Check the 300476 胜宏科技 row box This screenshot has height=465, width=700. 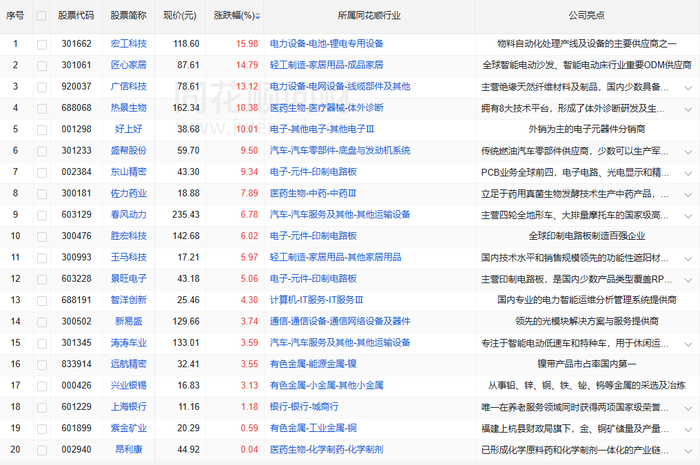click(x=42, y=237)
